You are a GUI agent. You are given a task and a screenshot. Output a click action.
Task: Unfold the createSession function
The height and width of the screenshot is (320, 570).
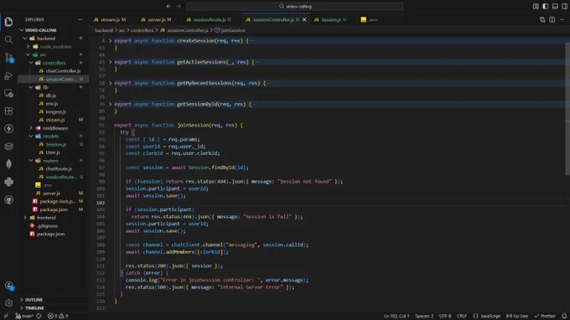(110, 41)
